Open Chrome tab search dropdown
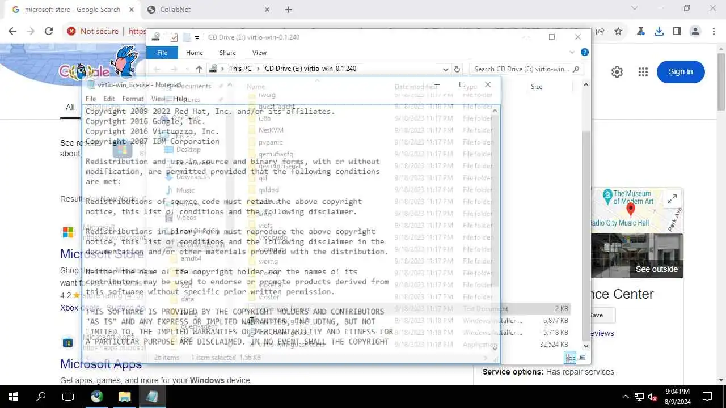 (635, 8)
